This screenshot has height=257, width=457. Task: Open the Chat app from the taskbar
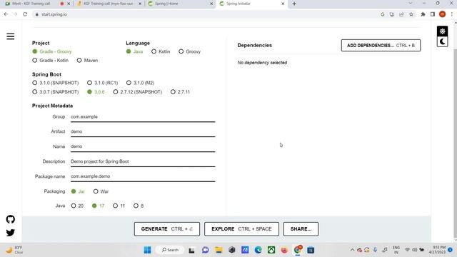205,250
